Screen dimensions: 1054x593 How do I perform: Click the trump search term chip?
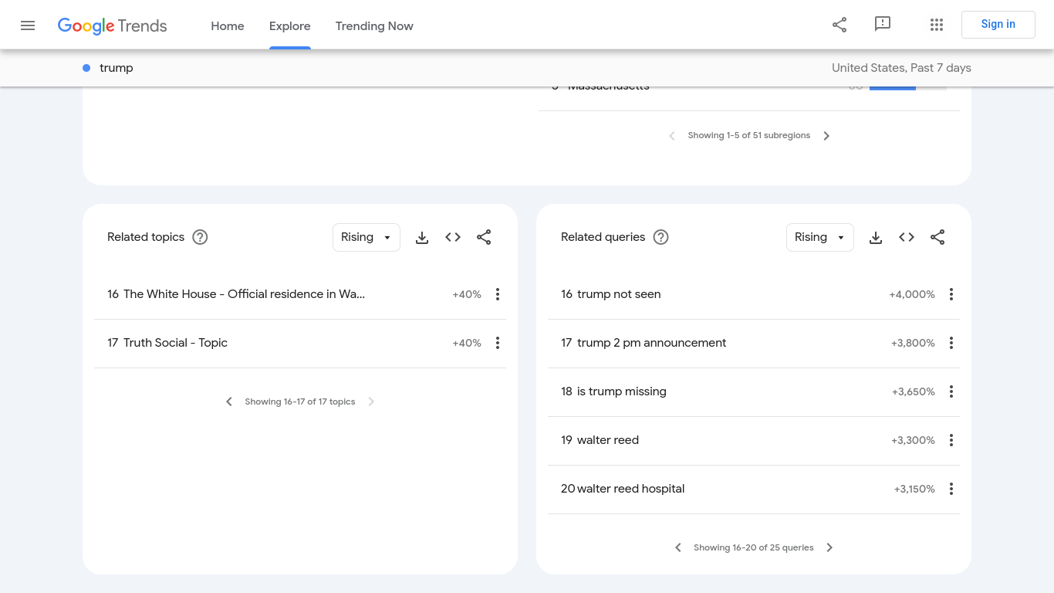[x=108, y=68]
